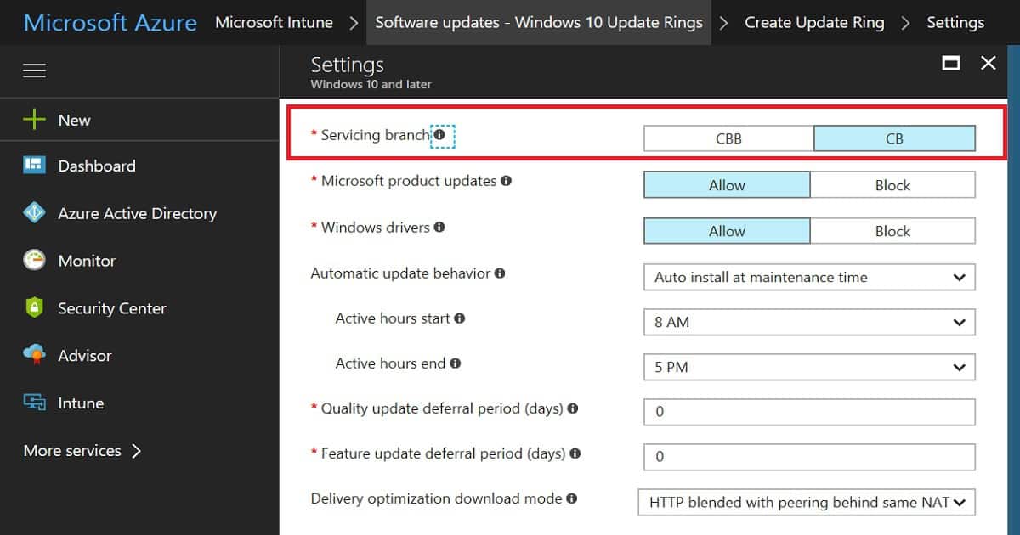The height and width of the screenshot is (535, 1020).
Task: Click the Monitor gauge icon
Action: (x=34, y=261)
